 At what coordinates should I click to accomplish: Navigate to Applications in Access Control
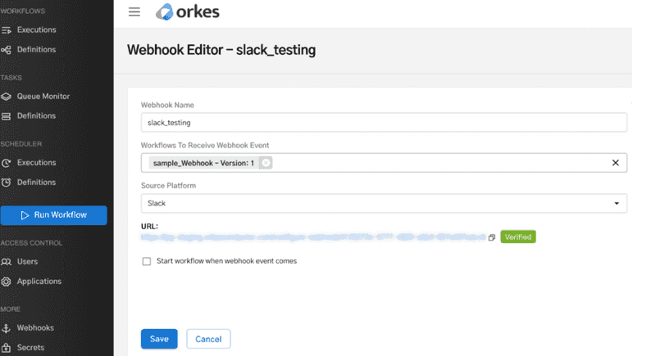click(39, 282)
